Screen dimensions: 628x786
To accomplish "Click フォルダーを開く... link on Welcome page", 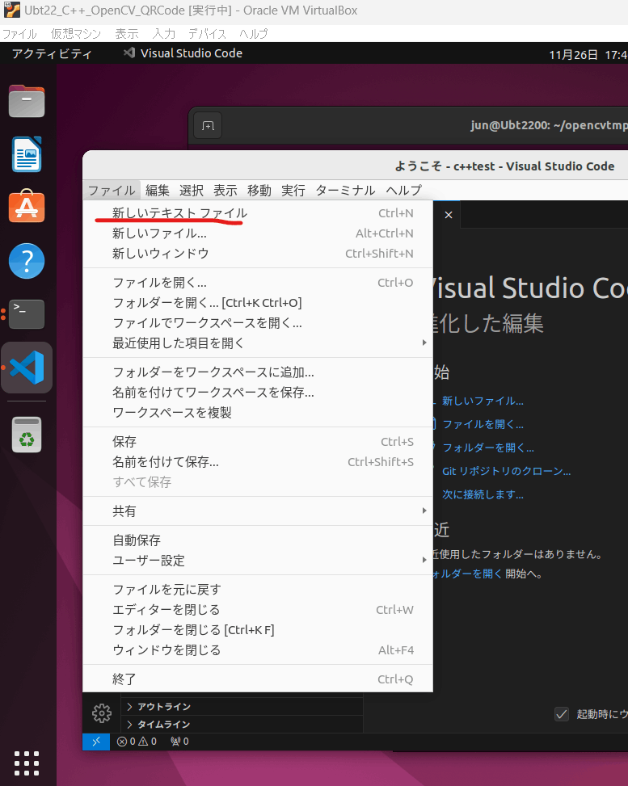I will click(488, 448).
